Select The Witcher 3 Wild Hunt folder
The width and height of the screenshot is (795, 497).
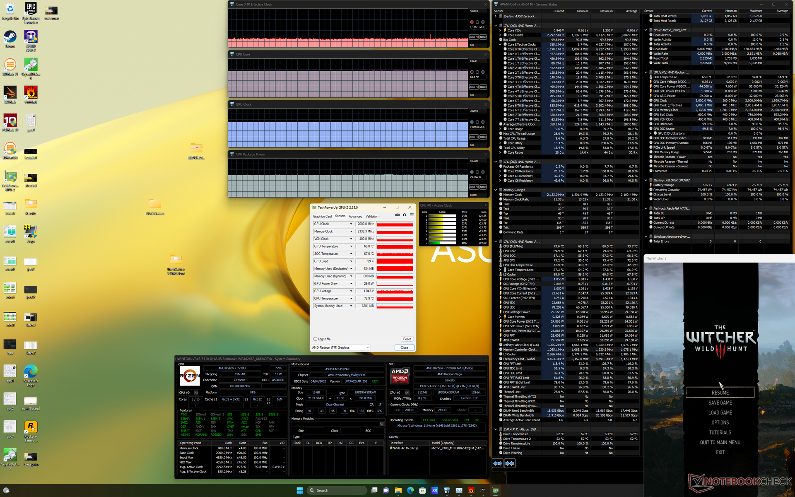click(176, 265)
